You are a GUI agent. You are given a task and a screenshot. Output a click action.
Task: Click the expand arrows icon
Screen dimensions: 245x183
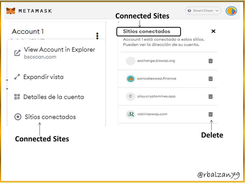coord(17,77)
